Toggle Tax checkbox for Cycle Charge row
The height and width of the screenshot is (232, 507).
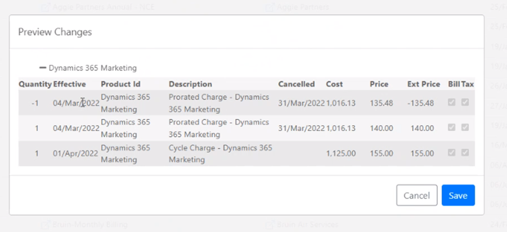point(465,153)
